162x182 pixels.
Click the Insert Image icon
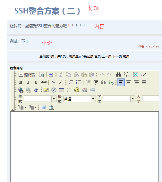(x=46, y=90)
